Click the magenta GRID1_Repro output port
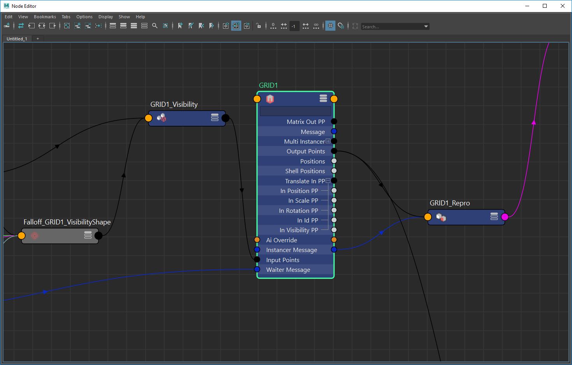This screenshot has width=572, height=365. click(505, 217)
